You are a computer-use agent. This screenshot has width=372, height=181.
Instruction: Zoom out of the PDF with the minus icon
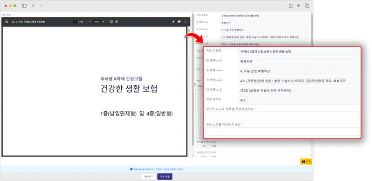90,22
